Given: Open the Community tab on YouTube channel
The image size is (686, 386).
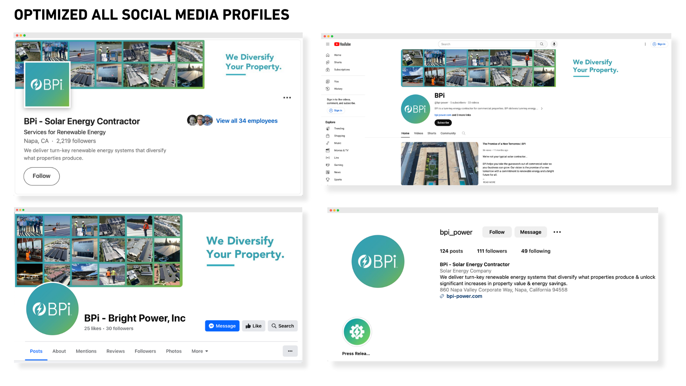Looking at the screenshot, I should 448,133.
